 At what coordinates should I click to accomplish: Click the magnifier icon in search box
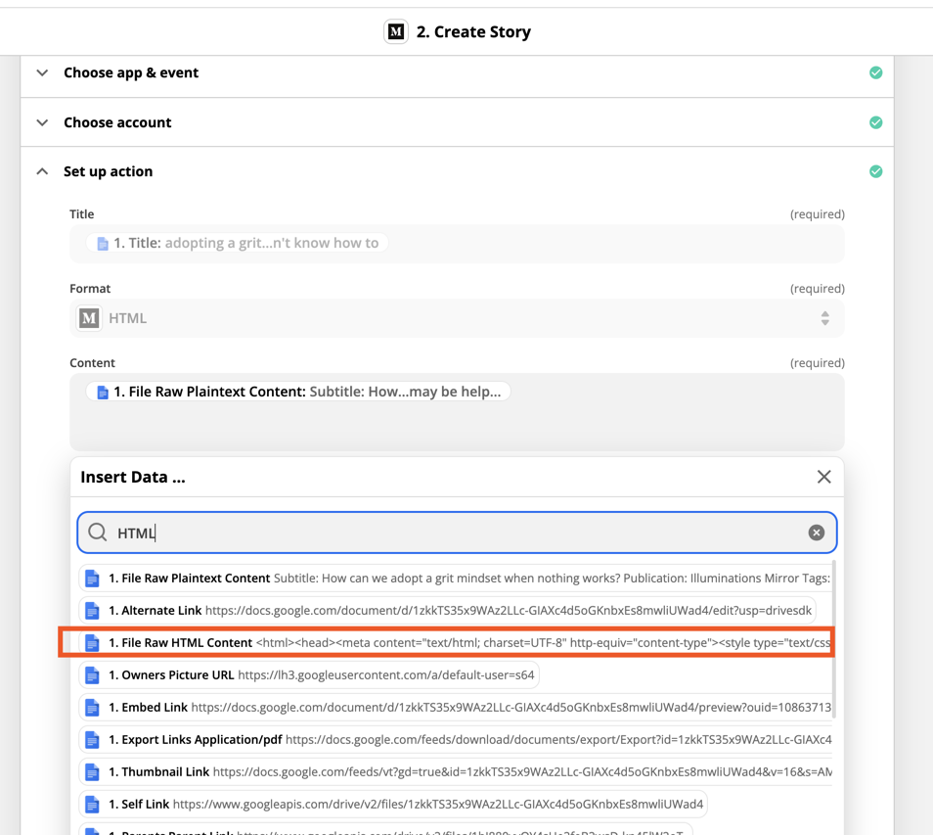tap(97, 532)
